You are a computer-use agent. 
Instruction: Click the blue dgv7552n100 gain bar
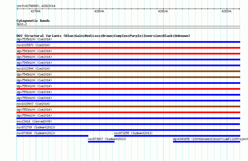tap(128, 101)
